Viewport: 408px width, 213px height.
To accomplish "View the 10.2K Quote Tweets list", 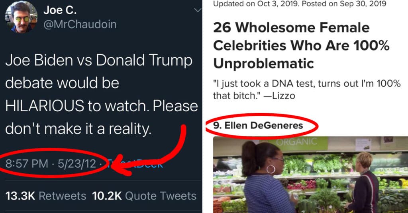I will click(x=144, y=196).
